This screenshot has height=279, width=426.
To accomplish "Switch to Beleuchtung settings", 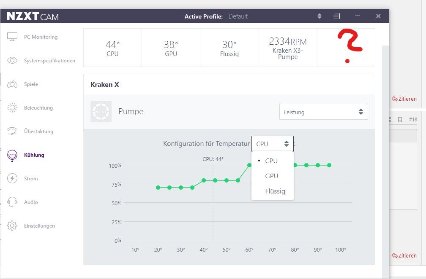I will tap(38, 108).
